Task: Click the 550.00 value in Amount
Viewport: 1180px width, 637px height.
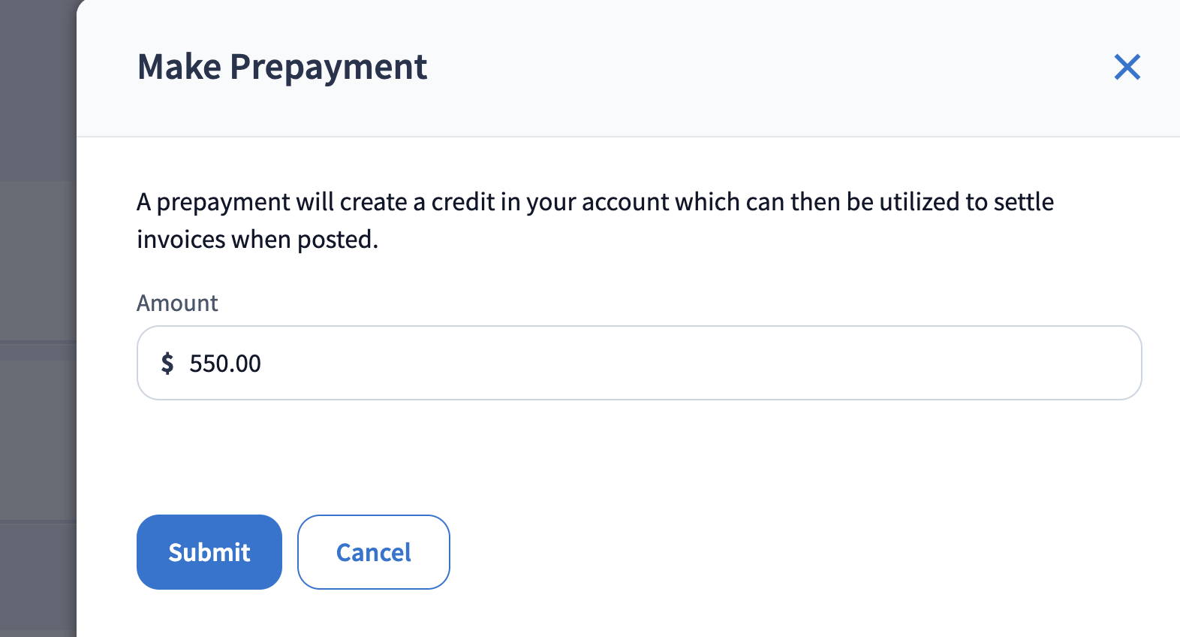Action: coord(225,364)
